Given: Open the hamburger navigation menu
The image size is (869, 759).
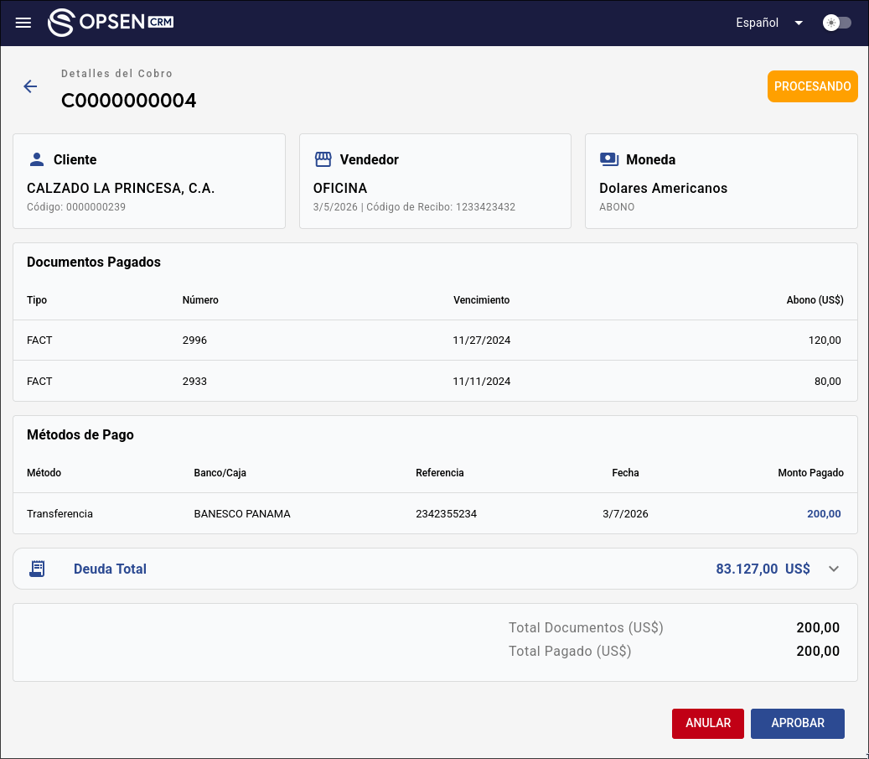Looking at the screenshot, I should (23, 23).
